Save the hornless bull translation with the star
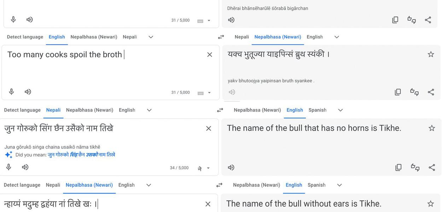Image resolution: width=442 pixels, height=212 pixels. [431, 128]
